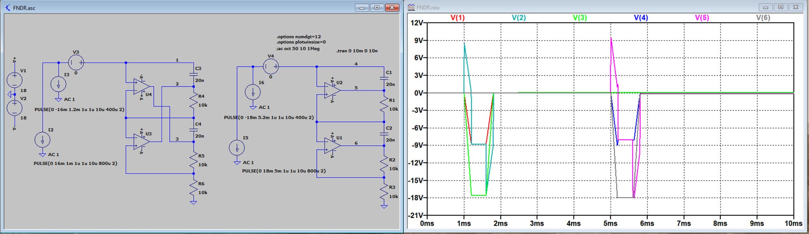Click the 10k value of resistor R4
Screen dimensions: 809x234
pos(203,105)
